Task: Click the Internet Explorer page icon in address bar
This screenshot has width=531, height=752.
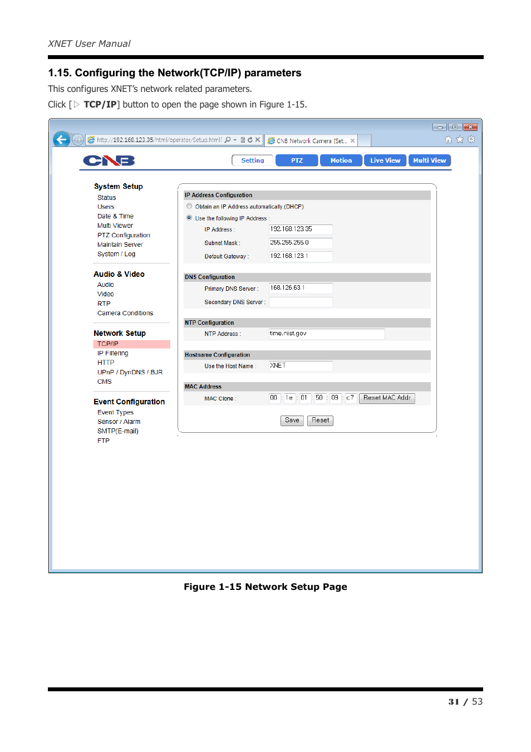Action: coord(91,140)
